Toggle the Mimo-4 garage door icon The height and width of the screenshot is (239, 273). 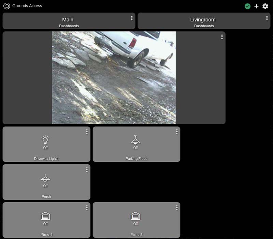click(x=45, y=216)
